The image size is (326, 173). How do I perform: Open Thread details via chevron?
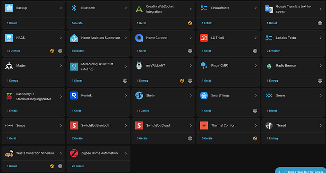pos(321,125)
